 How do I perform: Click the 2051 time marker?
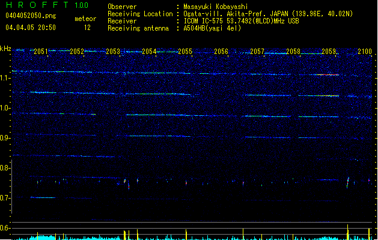coord(41,51)
